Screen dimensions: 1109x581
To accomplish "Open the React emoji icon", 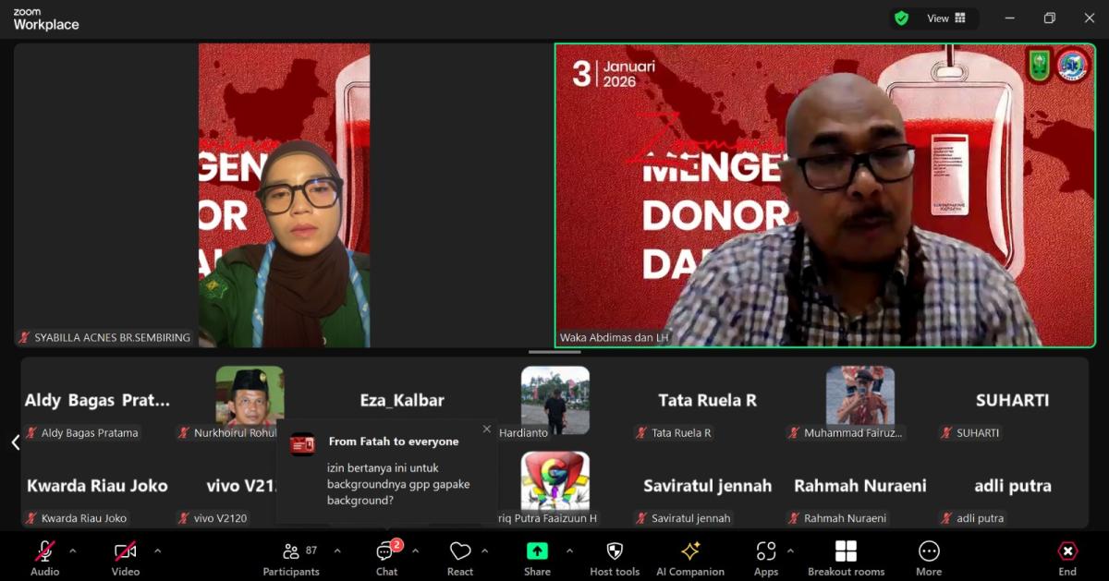I will (460, 552).
